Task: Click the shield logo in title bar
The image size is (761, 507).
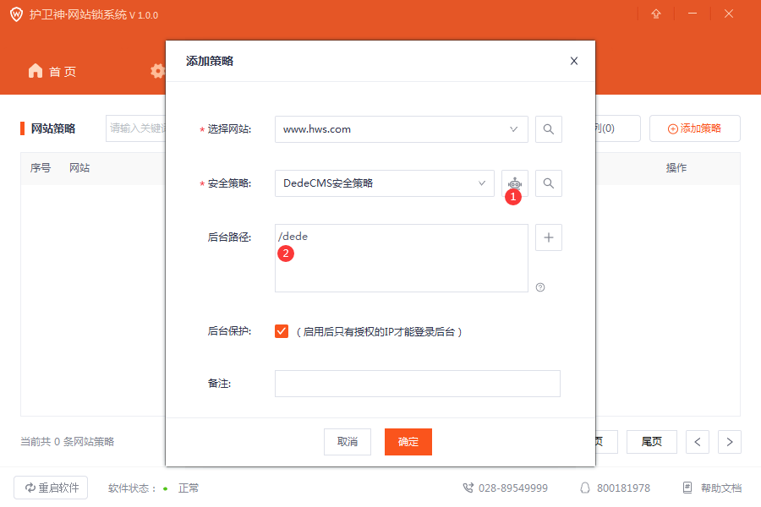Action: (x=17, y=14)
